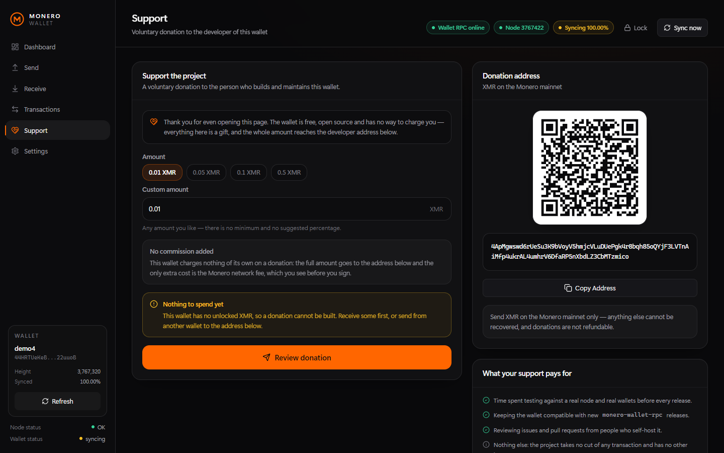This screenshot has height=453, width=724.
Task: Click the Wallet RPC online badge
Action: tap(458, 28)
